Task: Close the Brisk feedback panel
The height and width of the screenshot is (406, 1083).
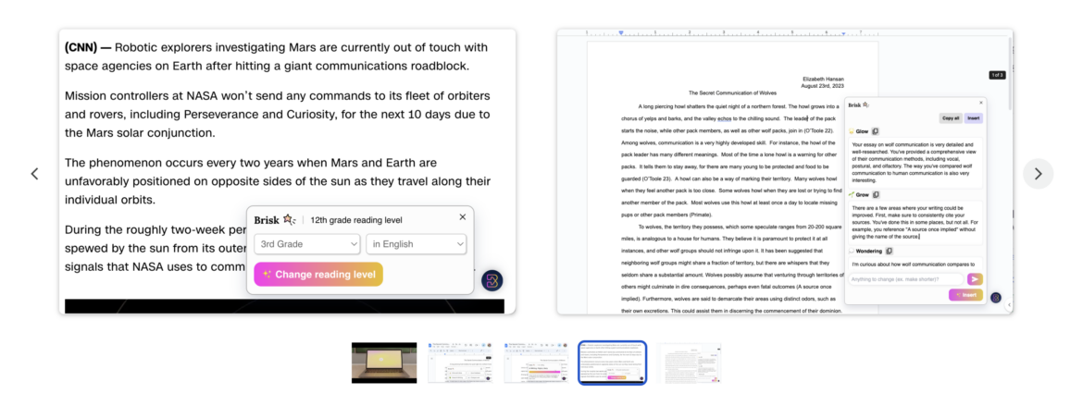Action: coord(981,103)
